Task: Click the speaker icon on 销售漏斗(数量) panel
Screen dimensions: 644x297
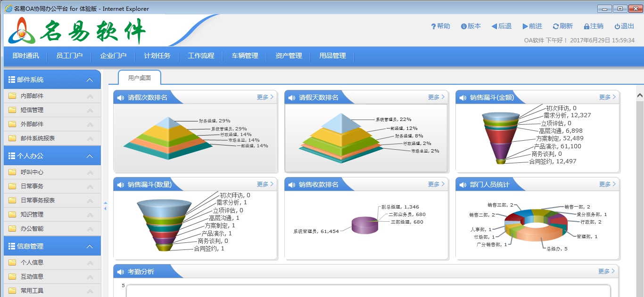Action: (x=120, y=184)
